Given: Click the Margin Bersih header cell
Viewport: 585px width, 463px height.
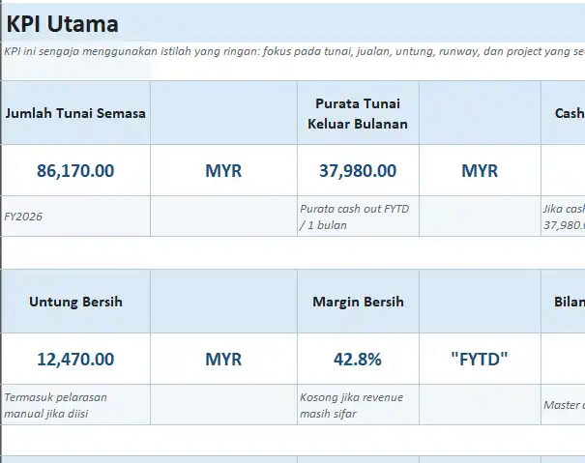Looking at the screenshot, I should point(358,302).
